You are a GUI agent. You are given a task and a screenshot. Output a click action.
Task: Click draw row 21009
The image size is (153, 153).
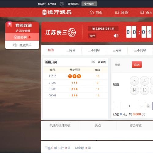coord(75,83)
